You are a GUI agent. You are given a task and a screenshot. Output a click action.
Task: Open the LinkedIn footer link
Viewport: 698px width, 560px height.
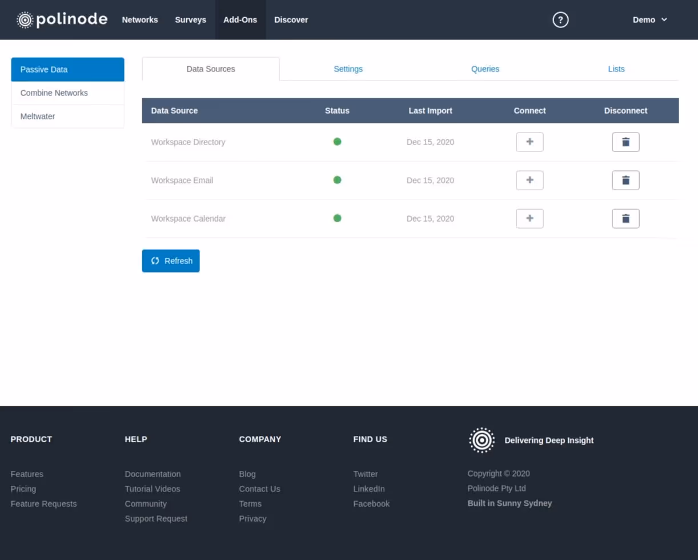tap(369, 489)
